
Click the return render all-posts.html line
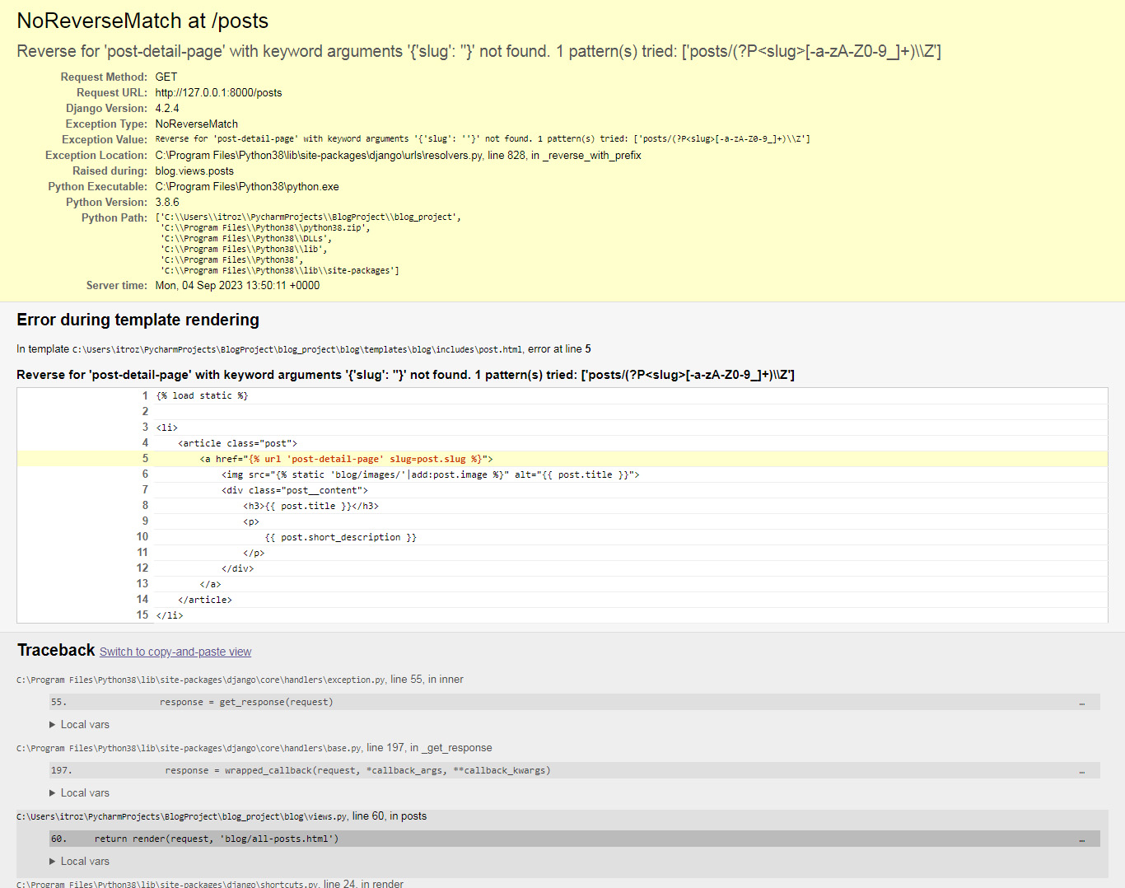[x=216, y=839]
